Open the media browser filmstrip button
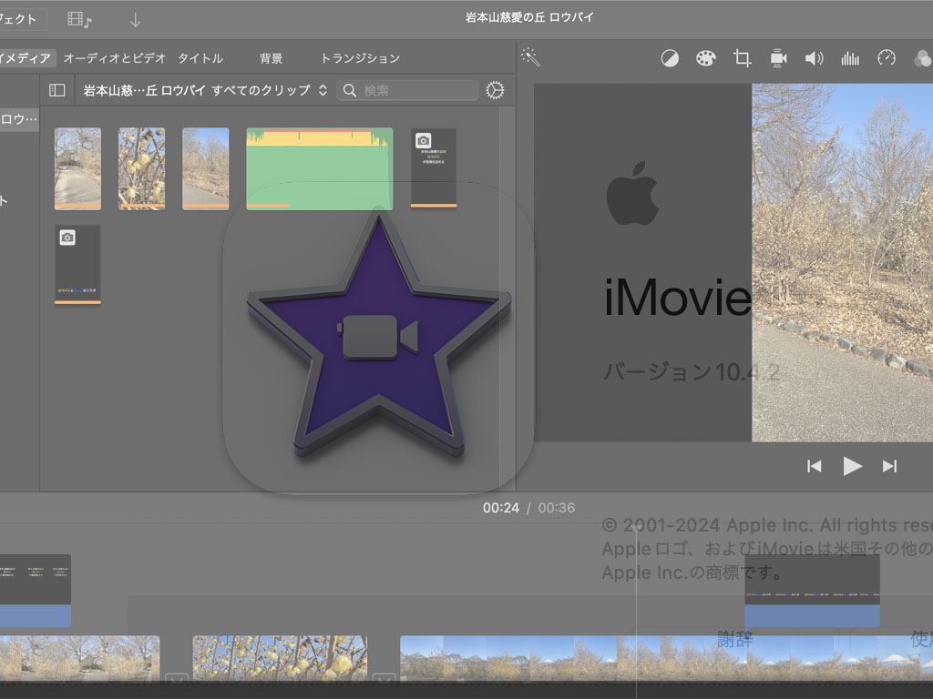This screenshot has width=933, height=699. [x=80, y=19]
